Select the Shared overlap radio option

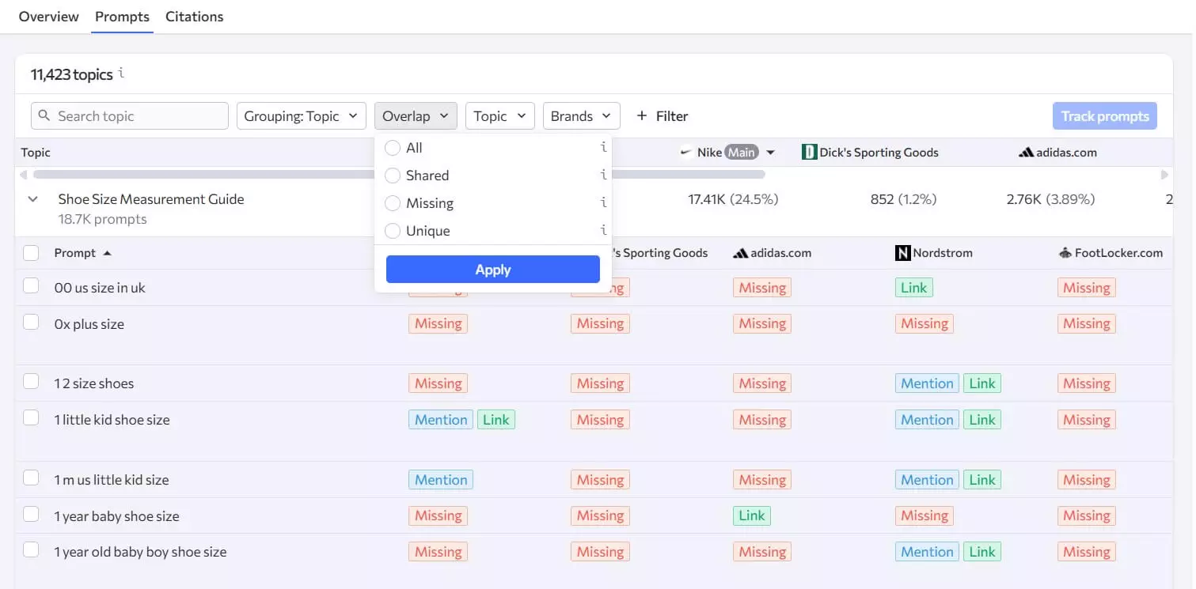(x=393, y=176)
